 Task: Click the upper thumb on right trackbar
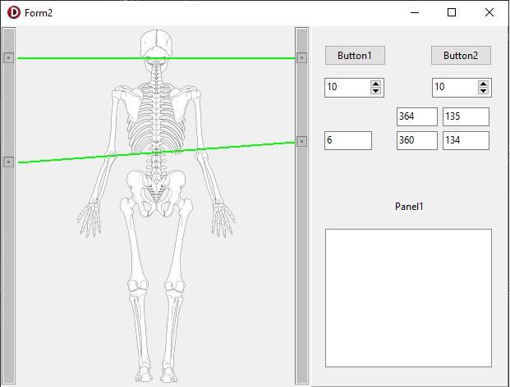[302, 57]
